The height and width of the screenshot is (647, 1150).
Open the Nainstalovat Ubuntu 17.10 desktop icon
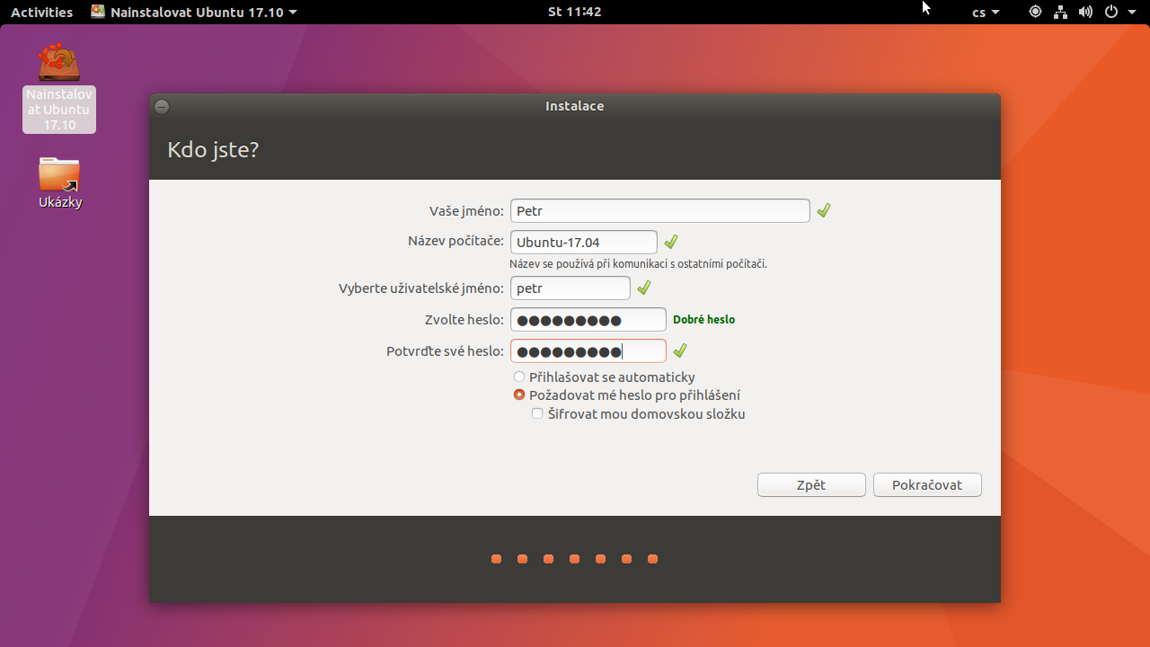coord(59,87)
